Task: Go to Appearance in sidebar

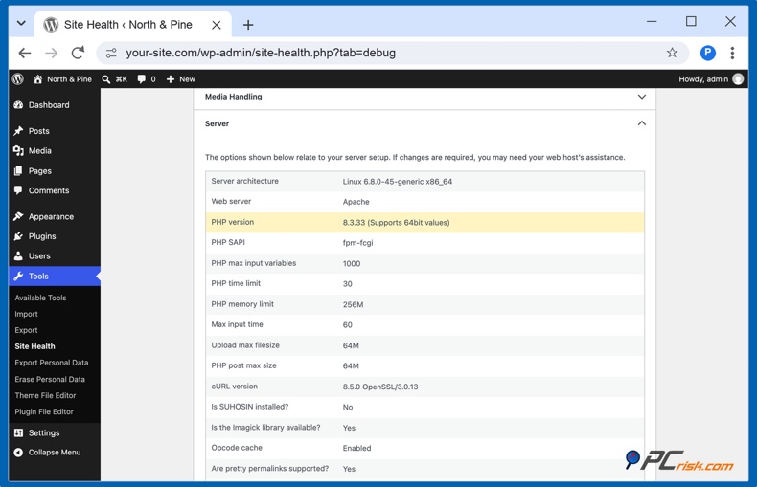Action: [x=51, y=216]
